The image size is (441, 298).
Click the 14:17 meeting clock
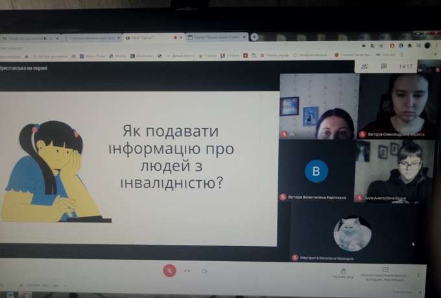405,67
